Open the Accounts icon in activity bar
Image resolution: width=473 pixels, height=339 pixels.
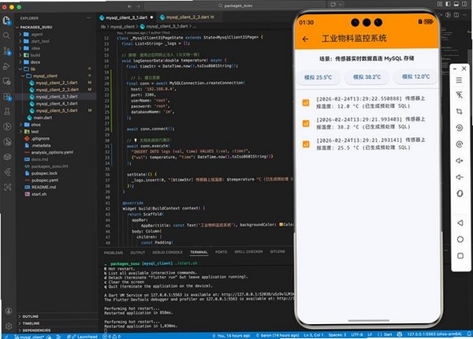click(x=9, y=311)
